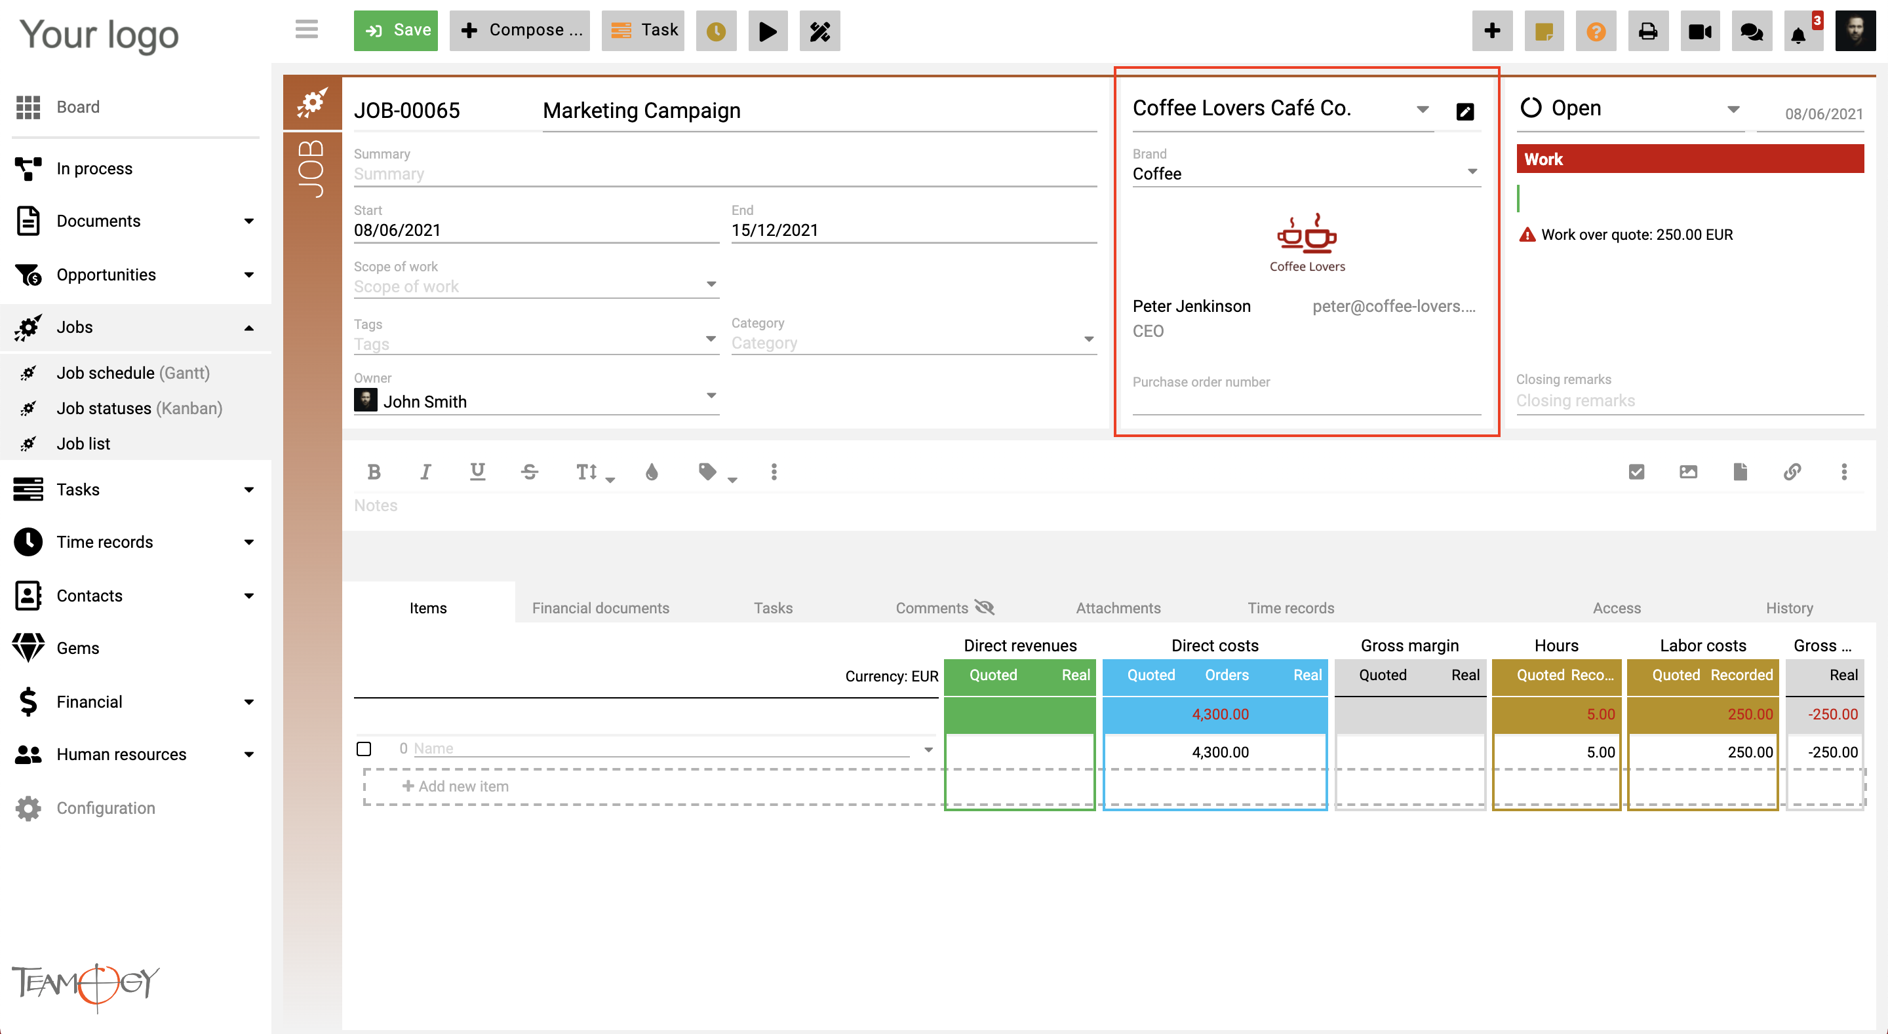The height and width of the screenshot is (1034, 1888).
Task: Start a video call via camera icon
Action: 1700,31
